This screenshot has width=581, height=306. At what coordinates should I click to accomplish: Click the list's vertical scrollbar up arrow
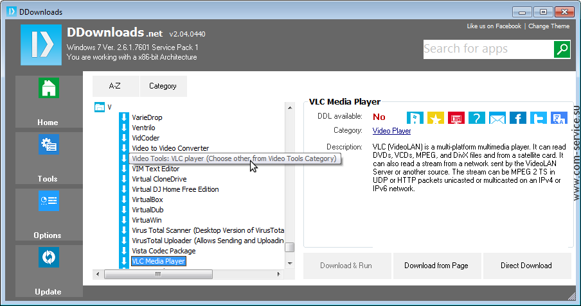[290, 108]
